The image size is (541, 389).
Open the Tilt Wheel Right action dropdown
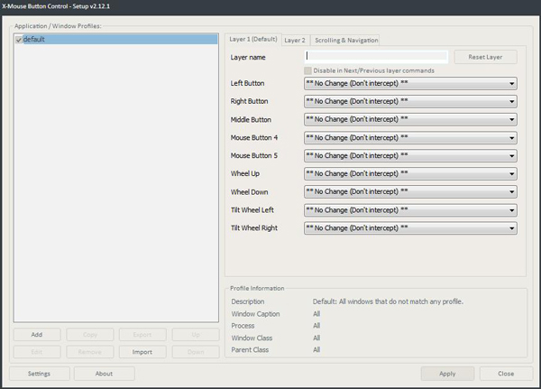[x=410, y=228]
